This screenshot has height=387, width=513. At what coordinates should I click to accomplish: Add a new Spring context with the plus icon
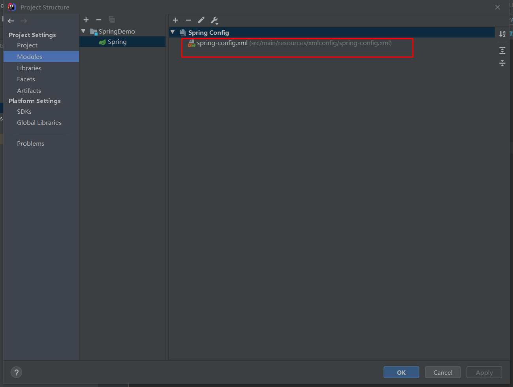(175, 20)
